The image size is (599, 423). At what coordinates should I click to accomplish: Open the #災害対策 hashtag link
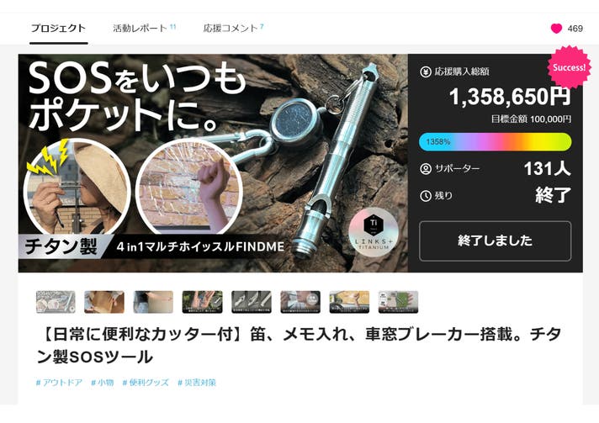pos(197,382)
